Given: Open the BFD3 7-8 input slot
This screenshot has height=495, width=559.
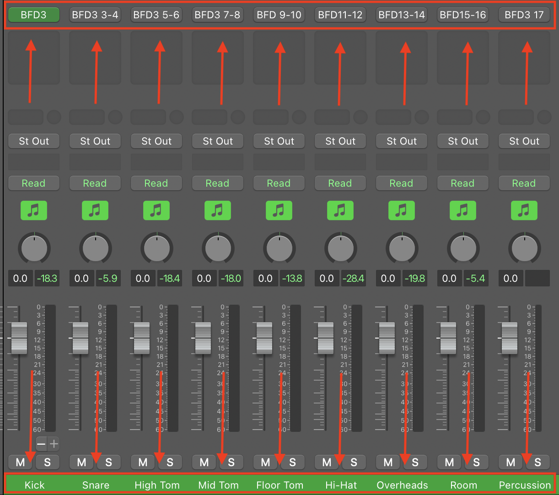Looking at the screenshot, I should pyautogui.click(x=218, y=15).
